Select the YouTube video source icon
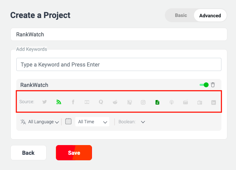The width and height of the screenshot is (236, 170). [87, 102]
